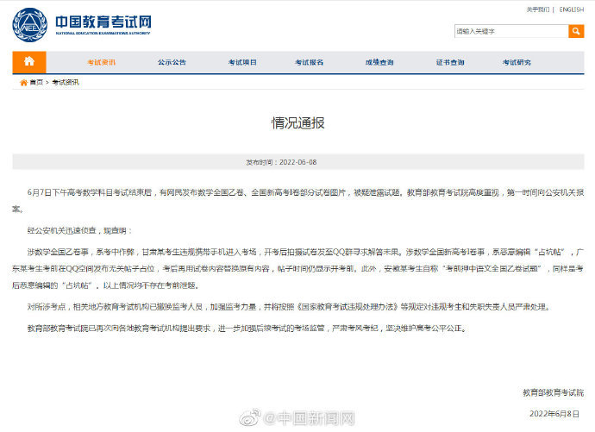595x432 pixels.
Task: Click the small house icon in breadcrumb
Action: pos(23,82)
